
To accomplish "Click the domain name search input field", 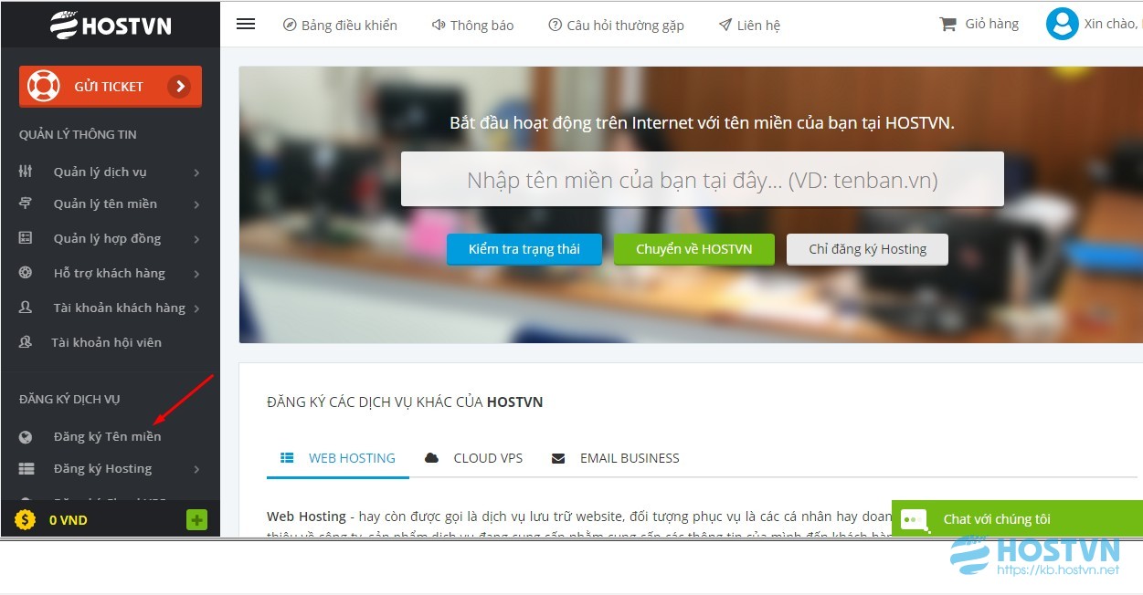I will point(703,179).
